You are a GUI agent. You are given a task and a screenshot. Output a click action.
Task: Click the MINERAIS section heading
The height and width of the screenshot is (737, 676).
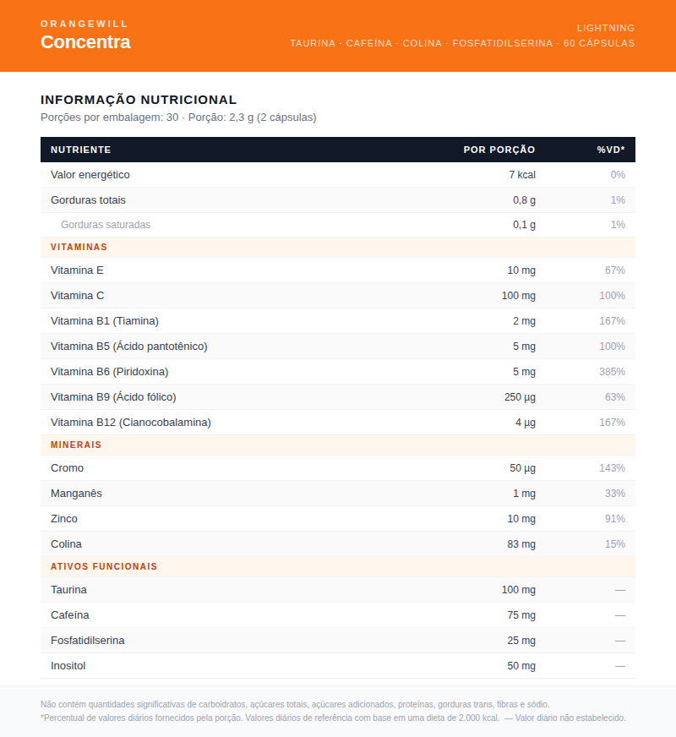[76, 445]
